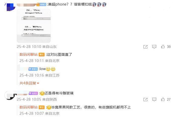The width and height of the screenshot is (175, 117).
Task: Open the blue avatar of the first commenter
Action: tap(10, 7)
